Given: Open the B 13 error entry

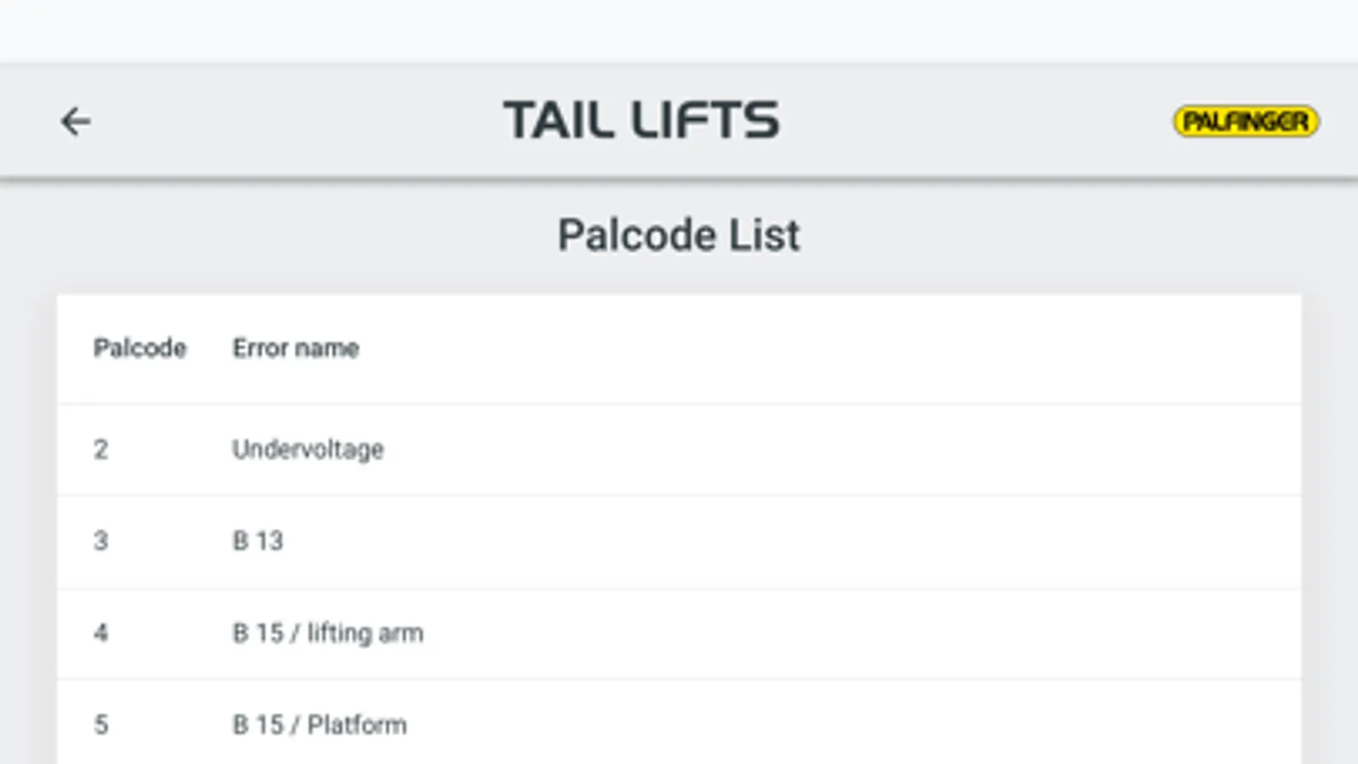Looking at the screenshot, I should tap(257, 541).
